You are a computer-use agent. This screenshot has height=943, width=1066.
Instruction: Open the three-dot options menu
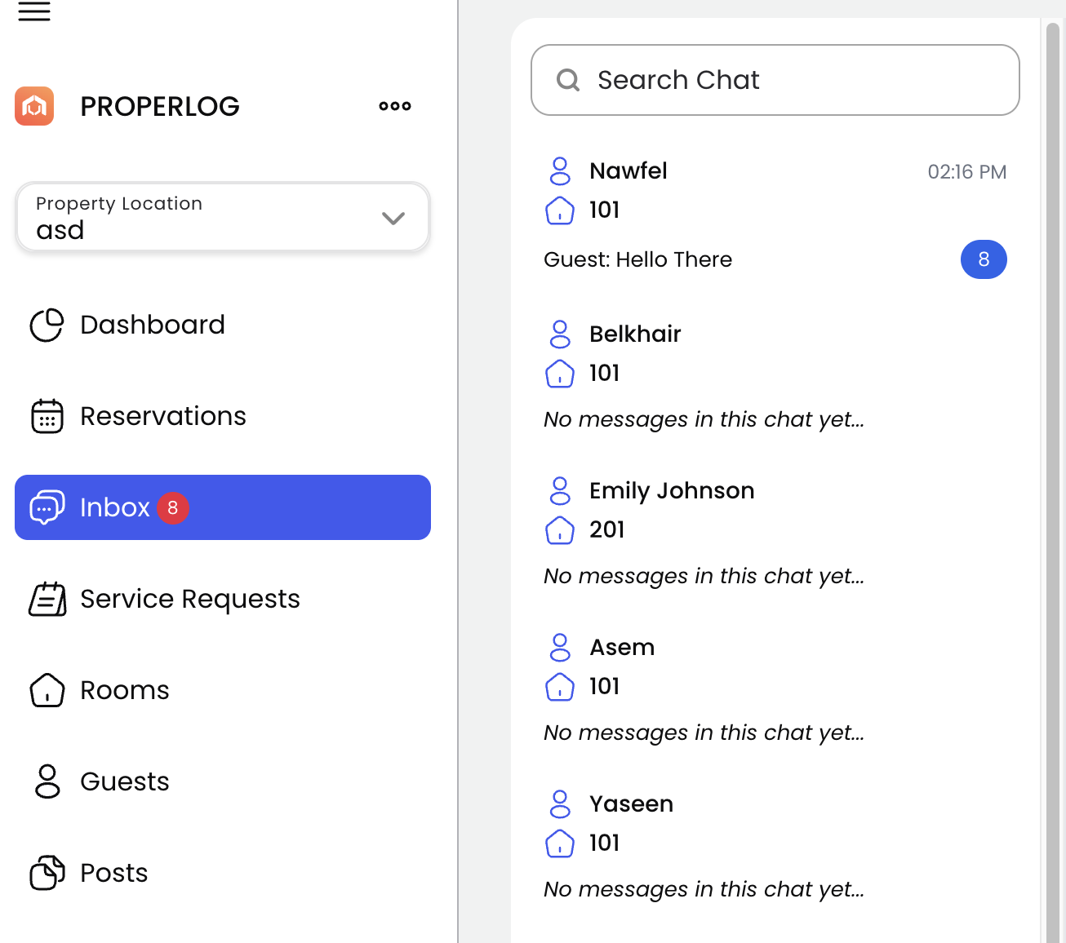pyautogui.click(x=395, y=106)
